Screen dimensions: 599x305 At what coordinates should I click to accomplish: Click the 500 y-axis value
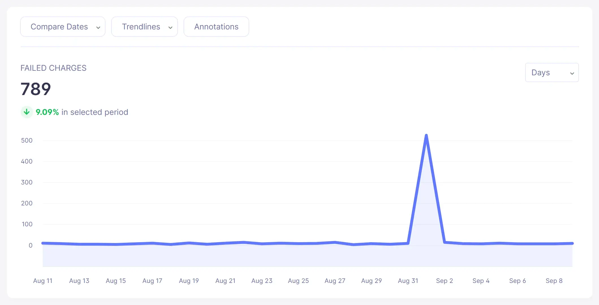point(27,140)
